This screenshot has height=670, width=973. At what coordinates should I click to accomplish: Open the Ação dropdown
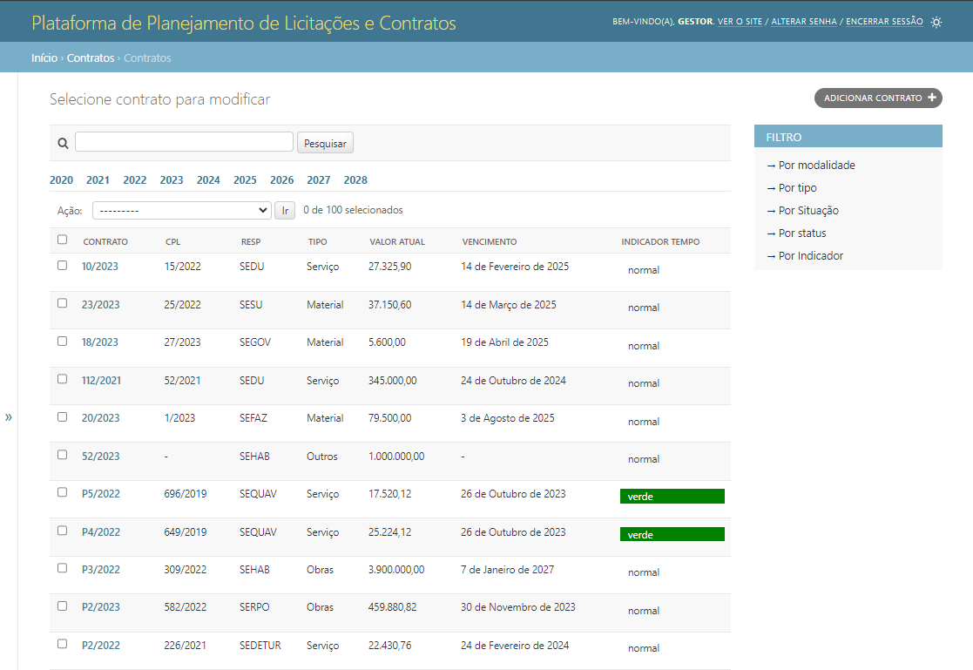tap(182, 211)
